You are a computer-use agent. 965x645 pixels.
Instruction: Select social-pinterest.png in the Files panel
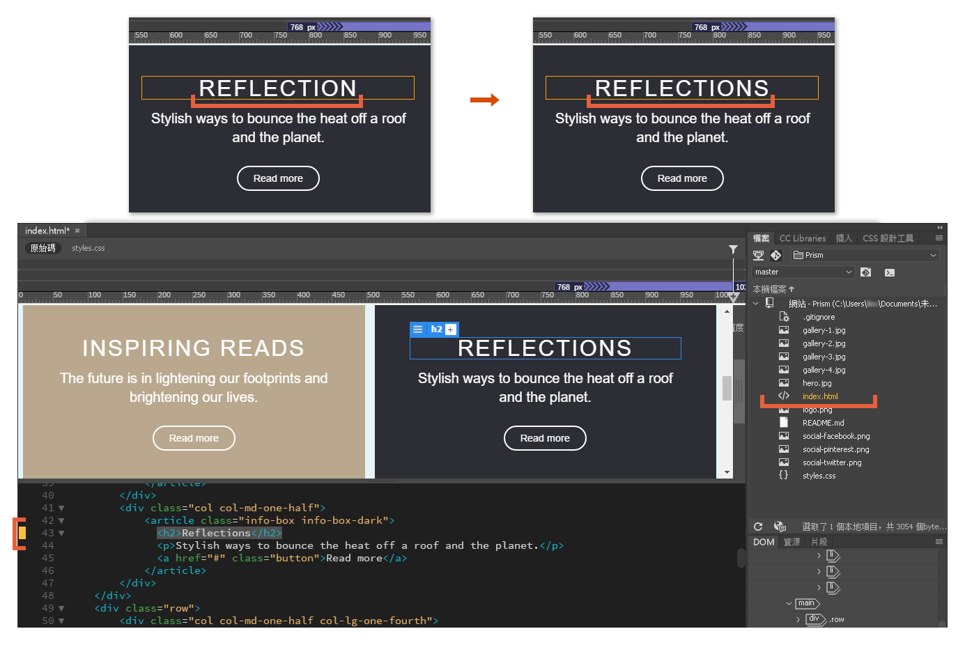click(835, 449)
